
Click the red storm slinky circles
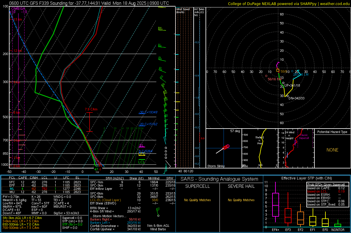227,147
